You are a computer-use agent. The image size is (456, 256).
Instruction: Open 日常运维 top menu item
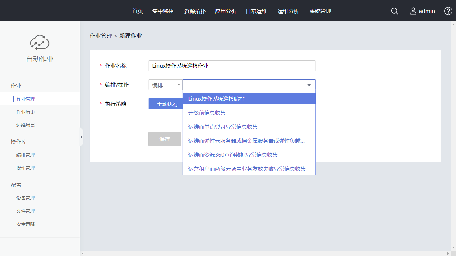click(256, 11)
